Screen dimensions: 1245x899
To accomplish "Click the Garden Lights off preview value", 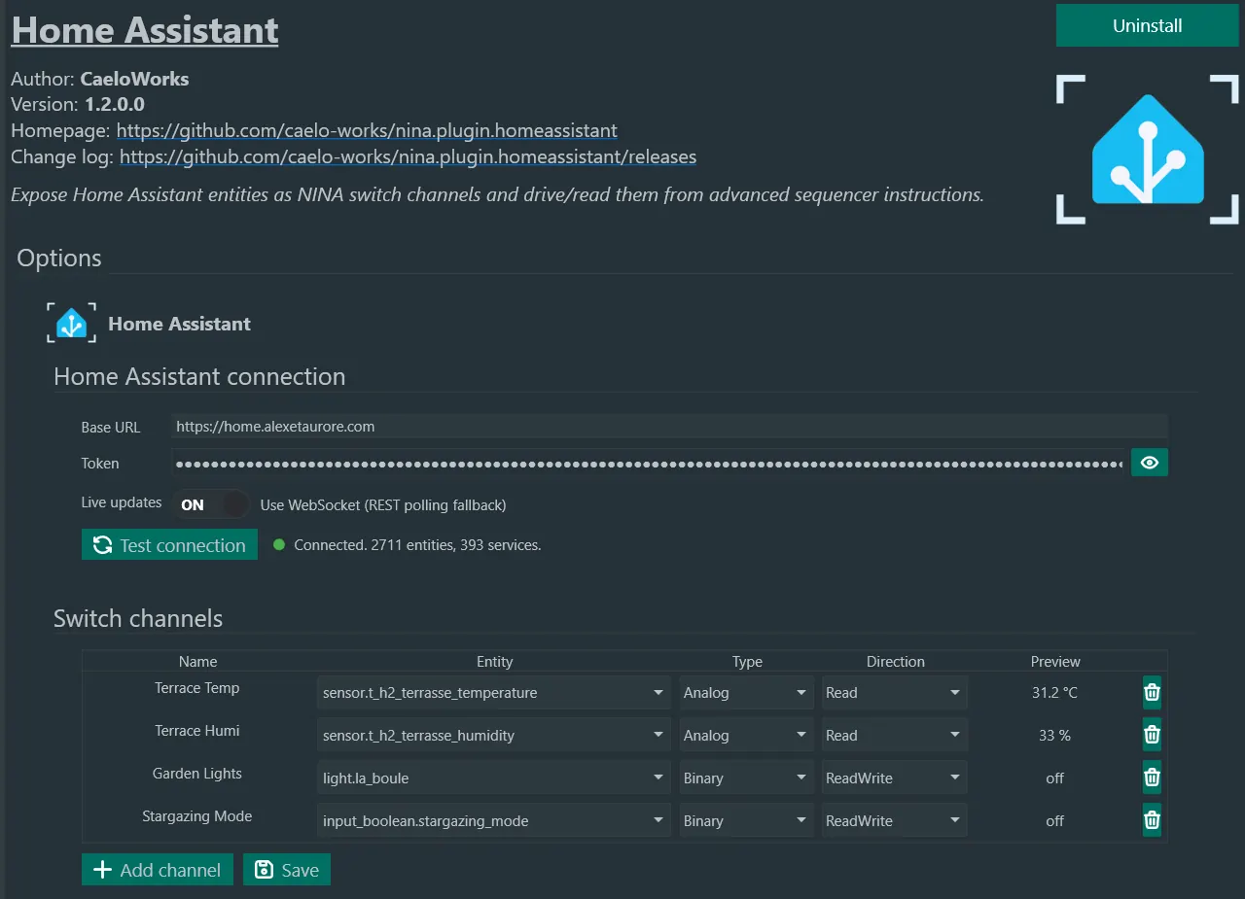I will tap(1055, 778).
